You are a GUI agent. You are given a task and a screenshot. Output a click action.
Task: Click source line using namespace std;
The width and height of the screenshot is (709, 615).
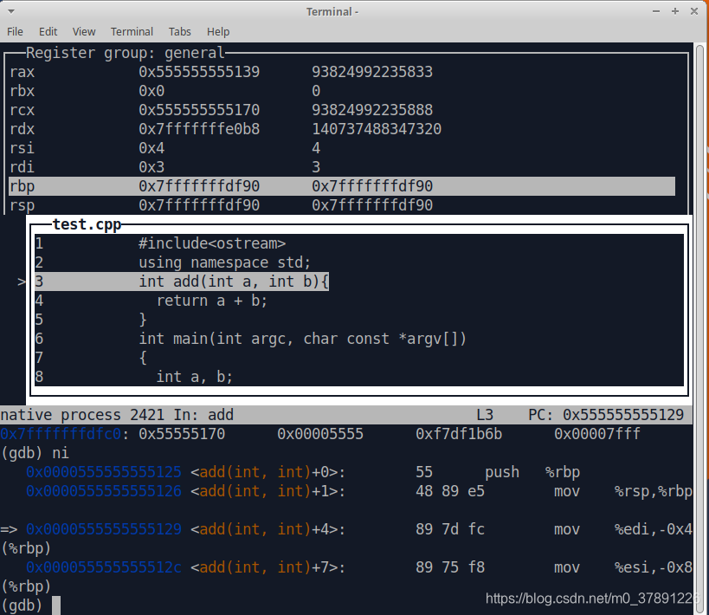225,262
